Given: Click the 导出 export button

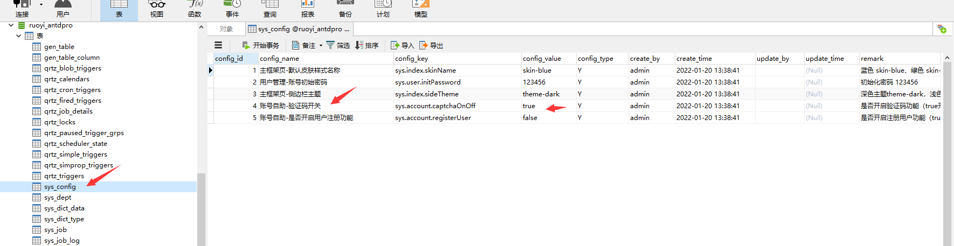Looking at the screenshot, I should (x=431, y=45).
